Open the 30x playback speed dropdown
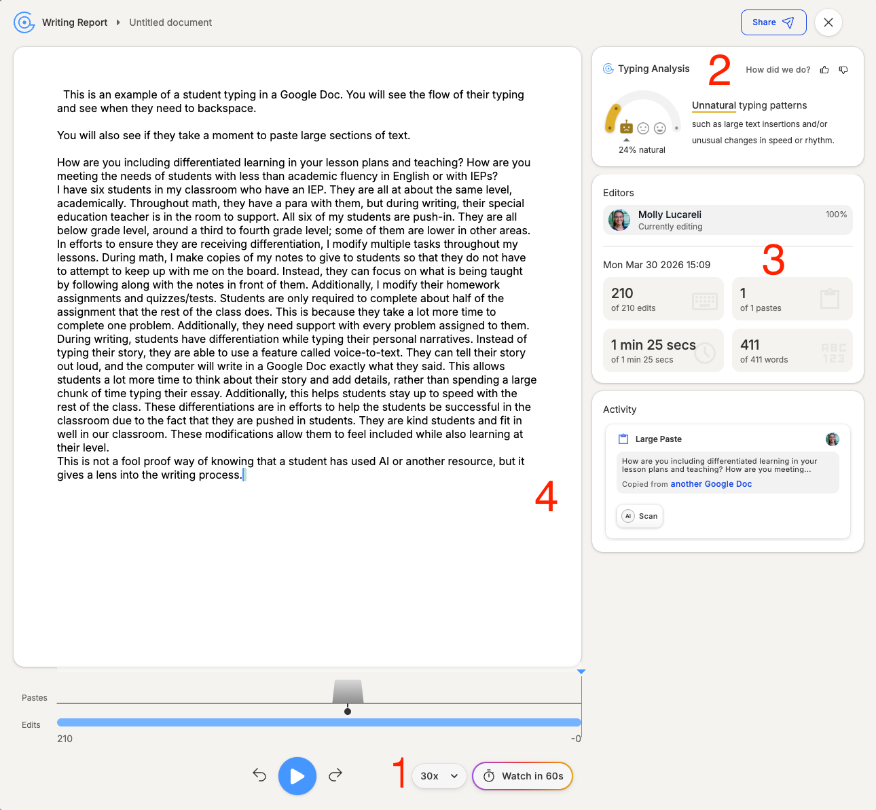Screen dimensions: 876x810 click(x=439, y=776)
